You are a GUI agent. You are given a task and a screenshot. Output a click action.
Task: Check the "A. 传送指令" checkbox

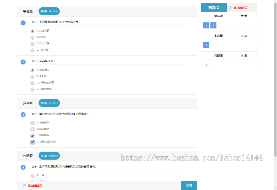click(x=32, y=122)
